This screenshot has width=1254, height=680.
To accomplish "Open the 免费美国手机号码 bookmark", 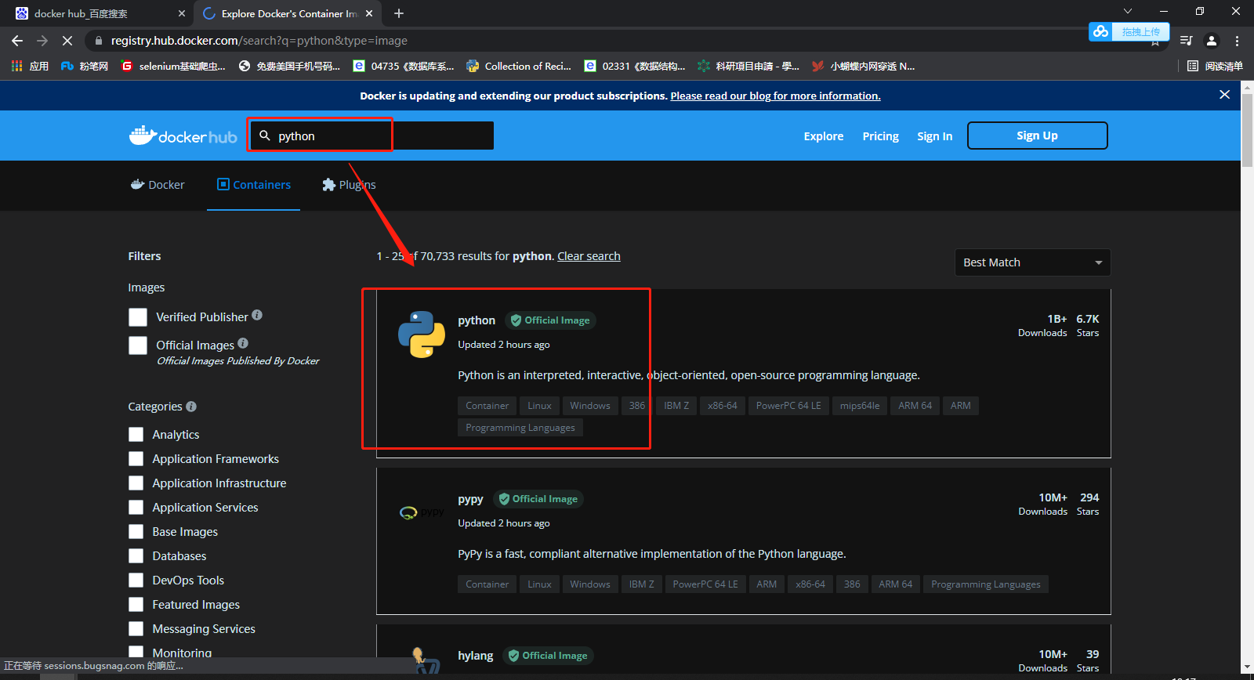I will pos(290,66).
